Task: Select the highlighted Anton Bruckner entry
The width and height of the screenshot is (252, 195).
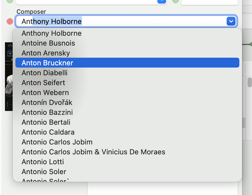Action: click(x=47, y=63)
